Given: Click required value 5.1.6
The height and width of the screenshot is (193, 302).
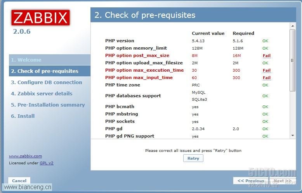Looking at the screenshot, I should [238, 41].
